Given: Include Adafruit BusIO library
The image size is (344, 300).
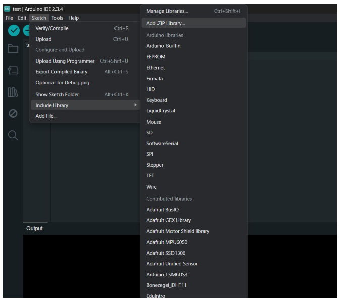Looking at the screenshot, I should click(x=194, y=210).
